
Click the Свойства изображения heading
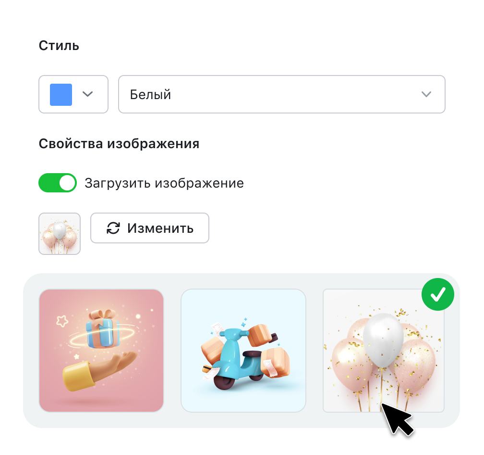[119, 144]
